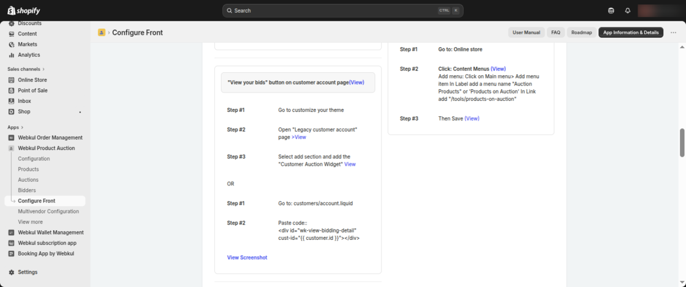Click the Content sidebar icon
The width and height of the screenshot is (686, 287).
coord(12,34)
